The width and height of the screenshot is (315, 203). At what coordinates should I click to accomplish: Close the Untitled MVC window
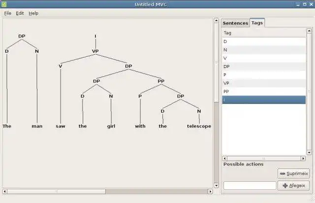click(x=311, y=4)
